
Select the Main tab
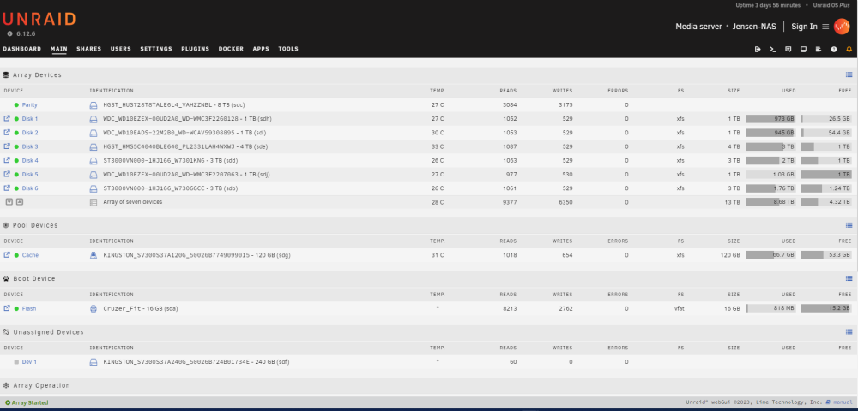(58, 49)
